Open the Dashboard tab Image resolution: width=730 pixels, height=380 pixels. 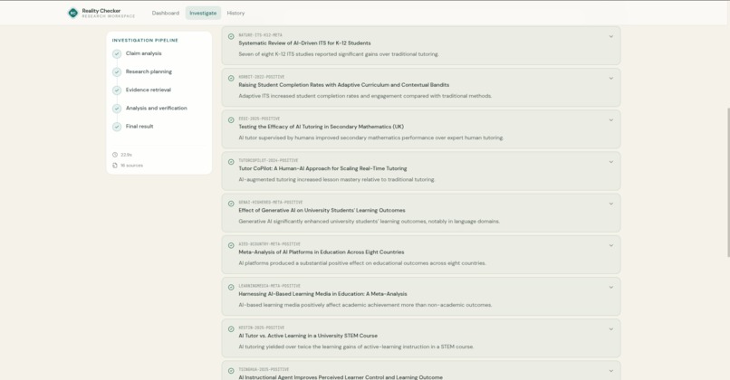point(165,13)
